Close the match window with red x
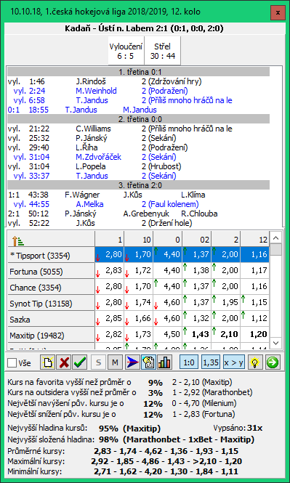This screenshot has width=290, height=483. 278,12
